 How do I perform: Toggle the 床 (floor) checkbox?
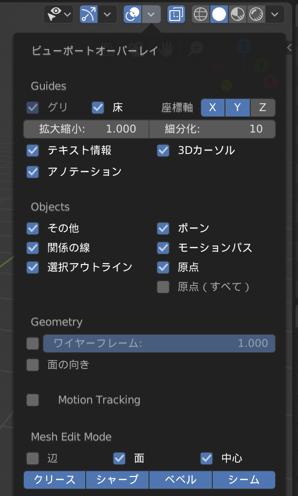click(98, 108)
